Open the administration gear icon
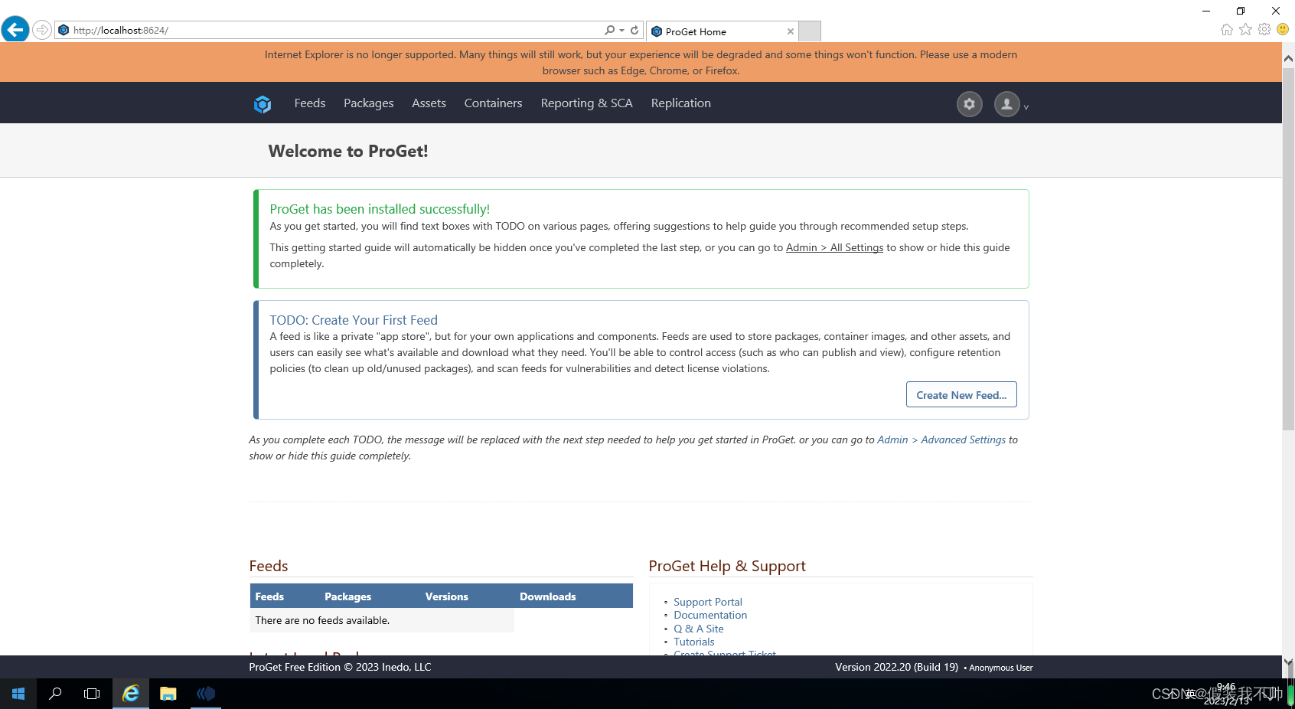 pos(970,104)
